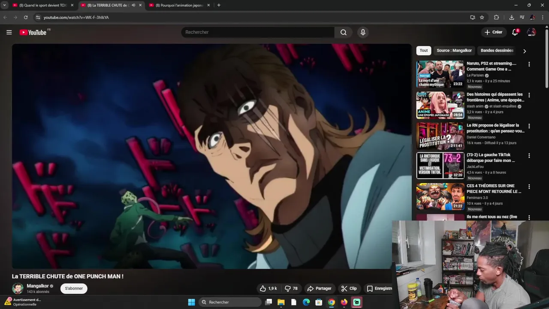
Task: Select 'Source : Mangalkor' filter chip
Action: coord(454,50)
